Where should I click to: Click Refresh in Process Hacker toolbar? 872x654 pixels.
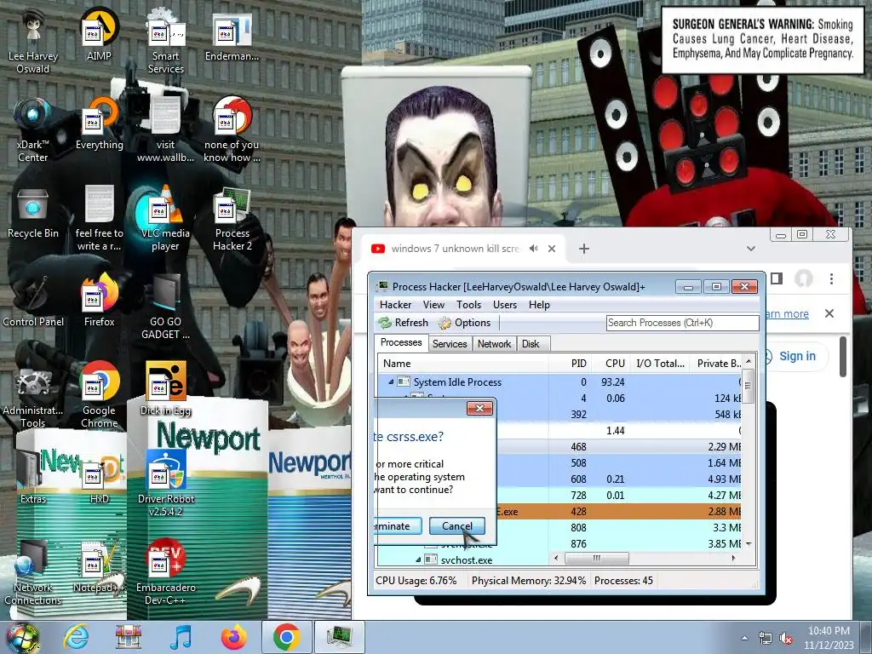point(404,323)
